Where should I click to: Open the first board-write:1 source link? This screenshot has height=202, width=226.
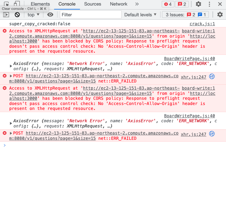pos(198,31)
